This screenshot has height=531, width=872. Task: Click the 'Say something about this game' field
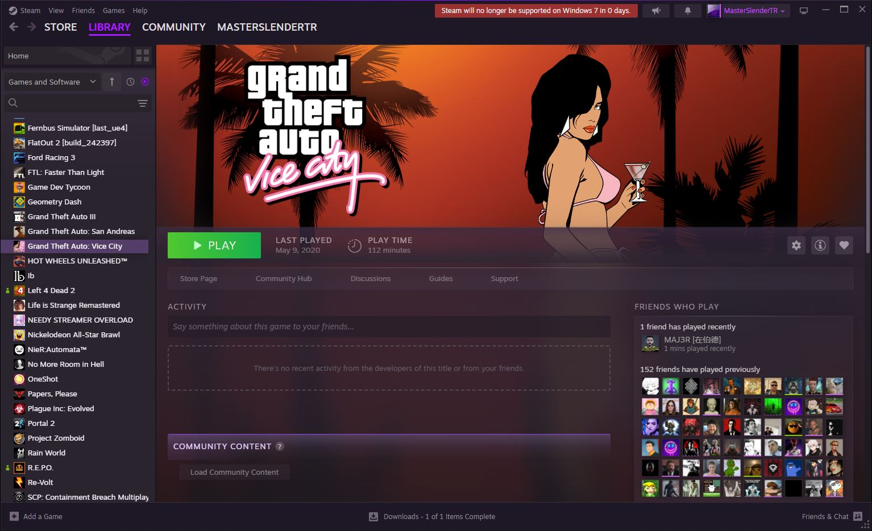click(x=389, y=327)
